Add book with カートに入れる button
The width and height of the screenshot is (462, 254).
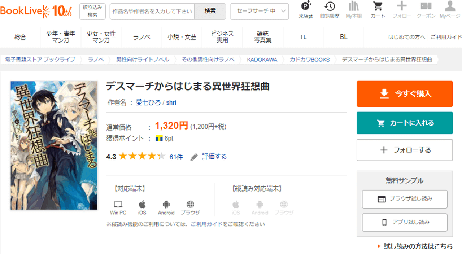coord(405,123)
